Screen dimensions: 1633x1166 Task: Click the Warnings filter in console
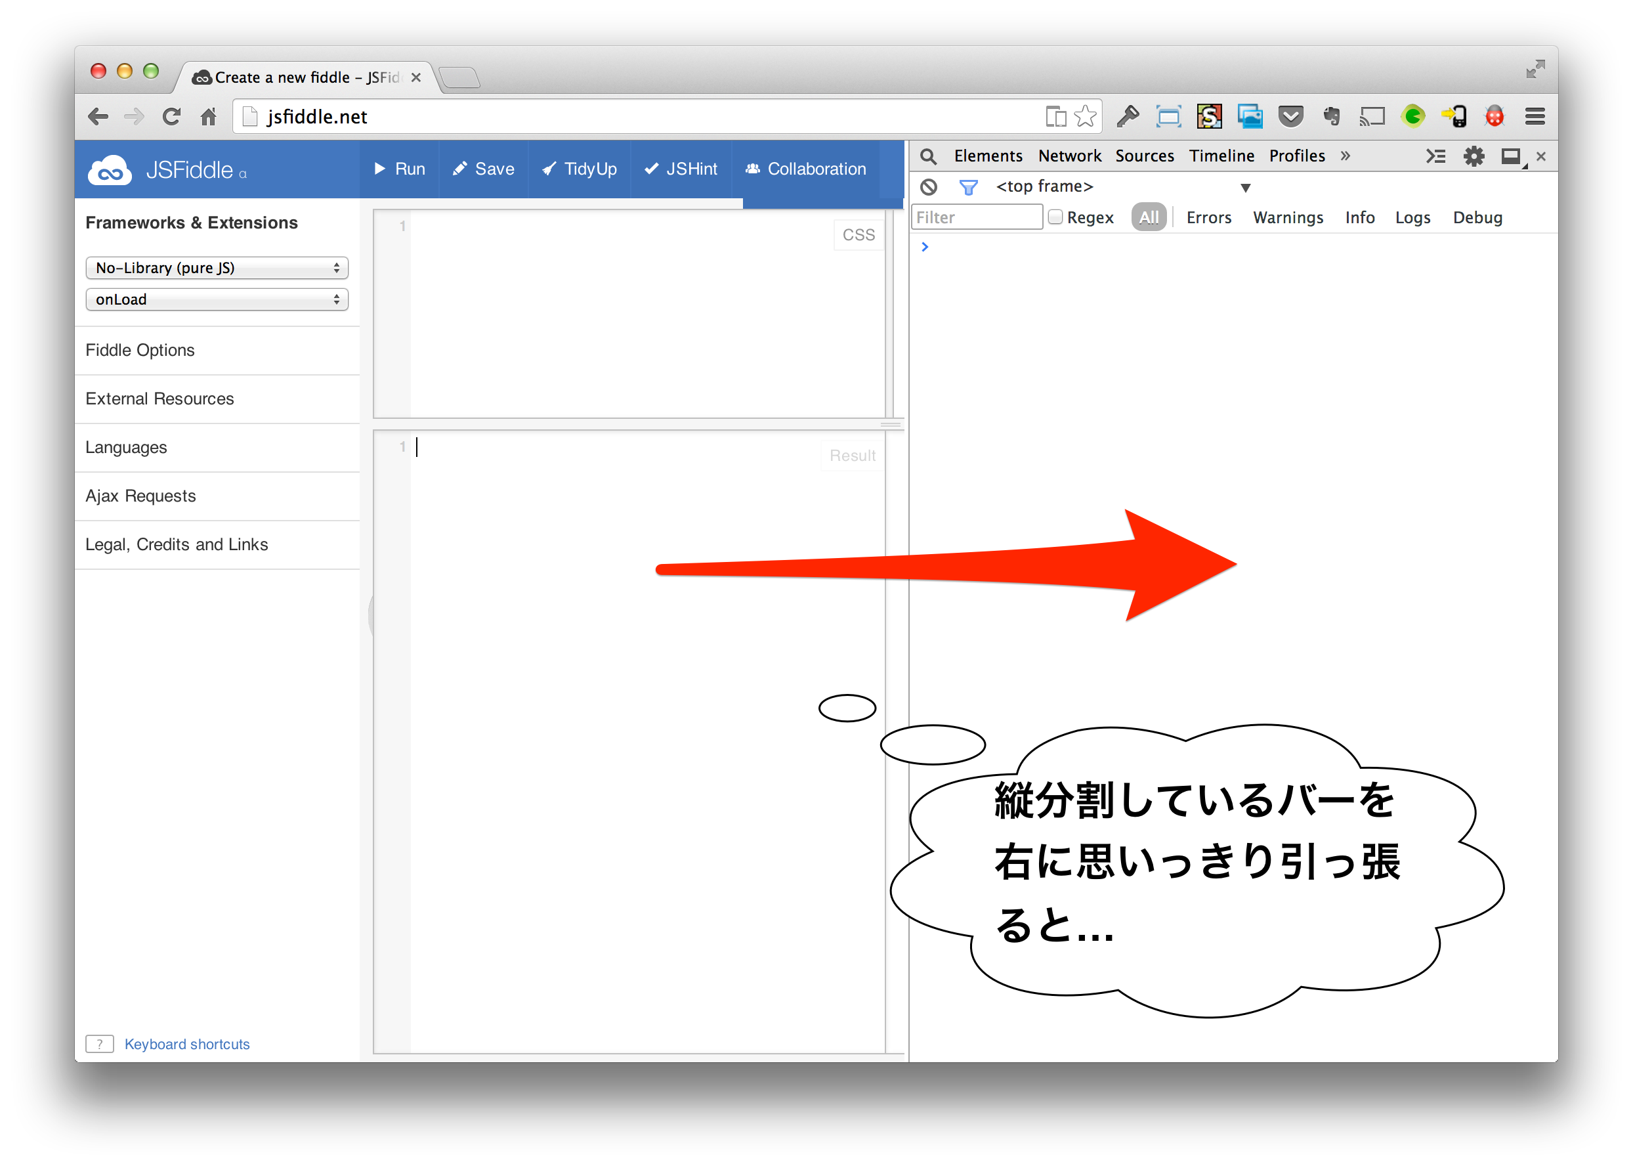(1288, 217)
